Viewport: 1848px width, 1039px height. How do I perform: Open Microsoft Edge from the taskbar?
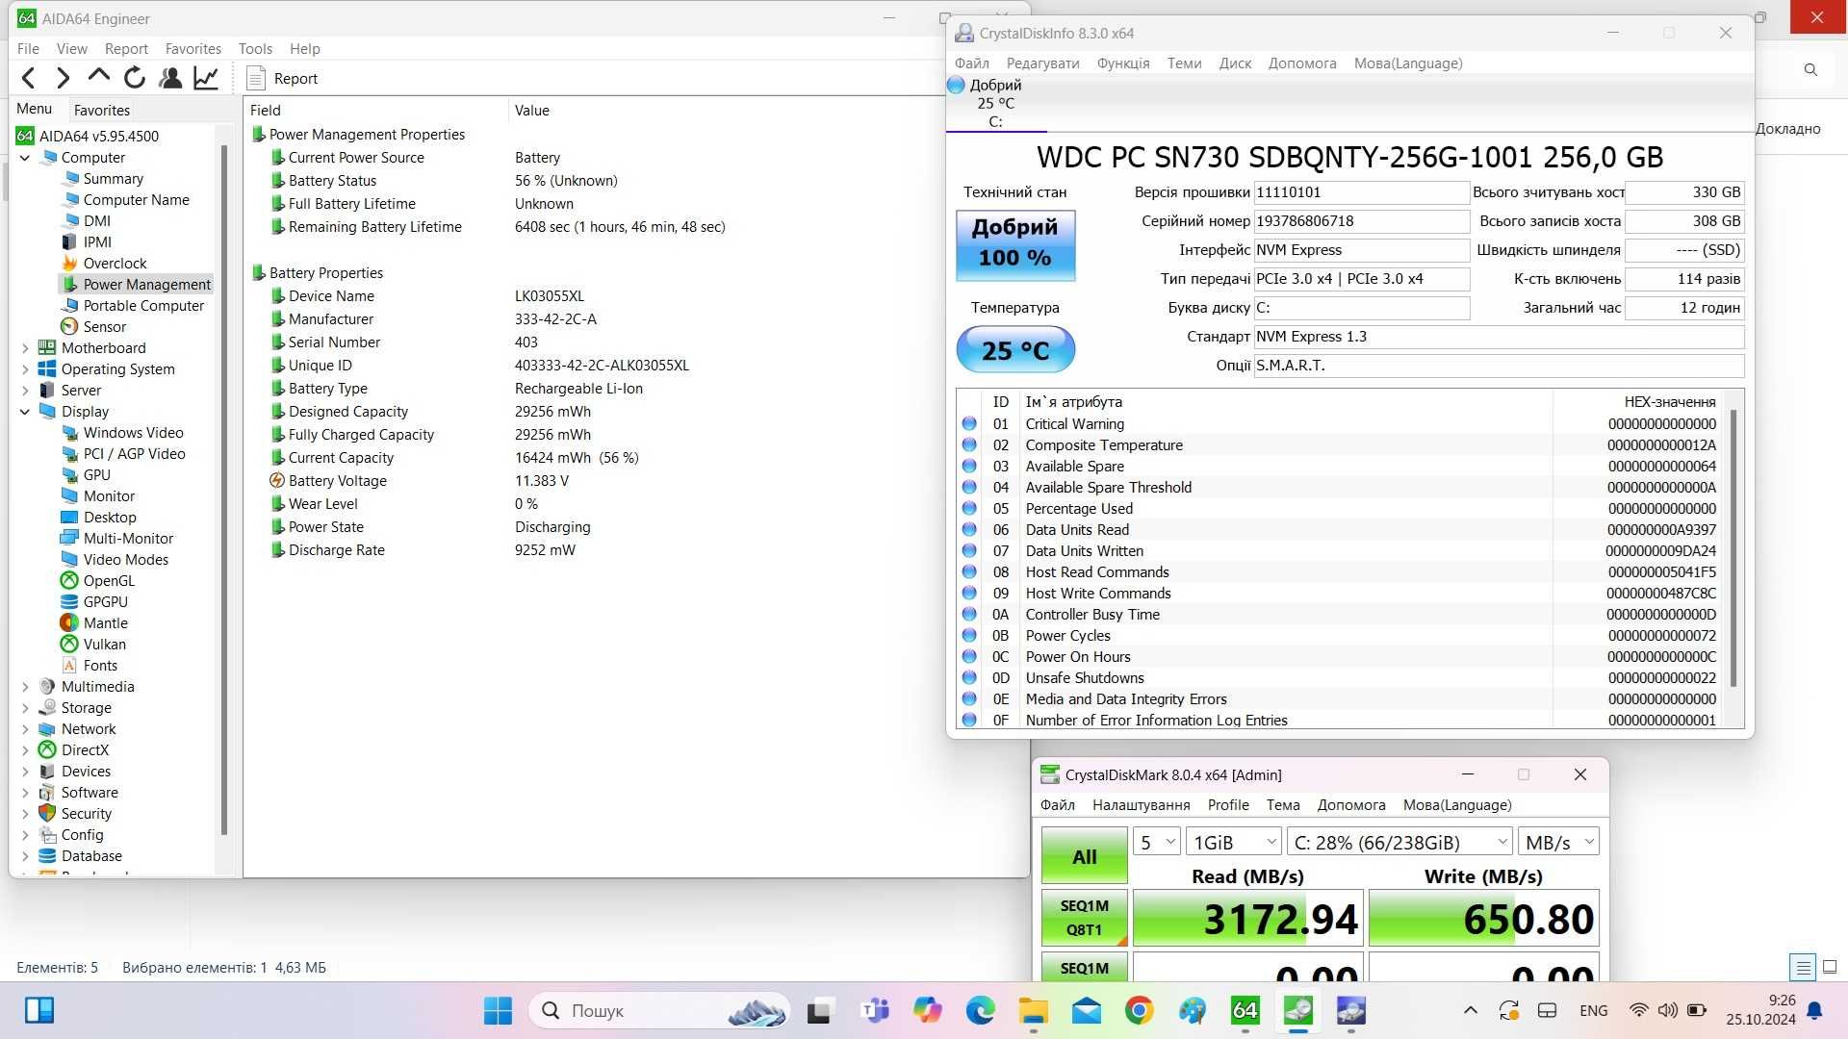click(980, 1010)
